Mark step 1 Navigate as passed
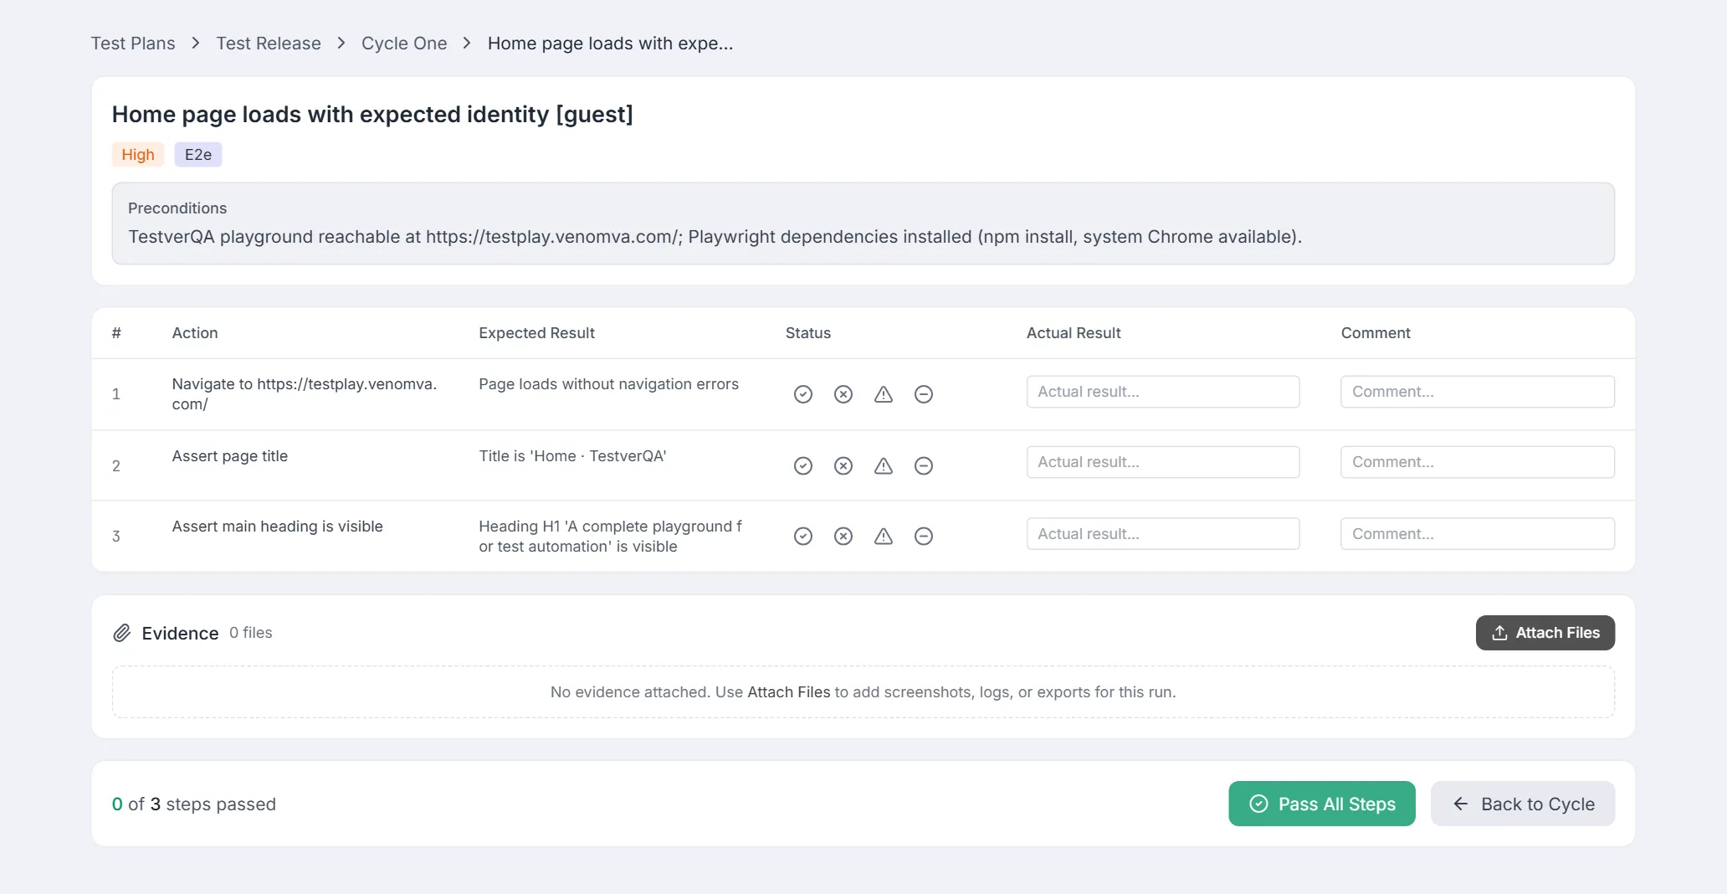Screen dimensions: 1727x894 [x=803, y=394]
